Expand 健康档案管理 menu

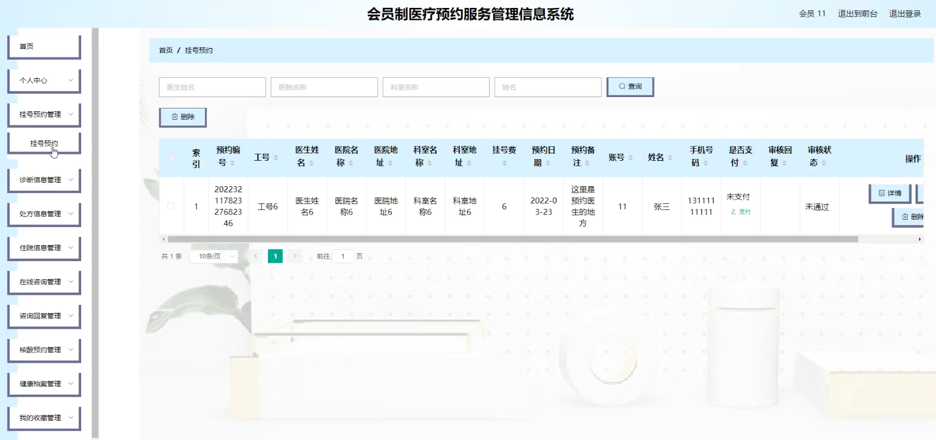44,384
